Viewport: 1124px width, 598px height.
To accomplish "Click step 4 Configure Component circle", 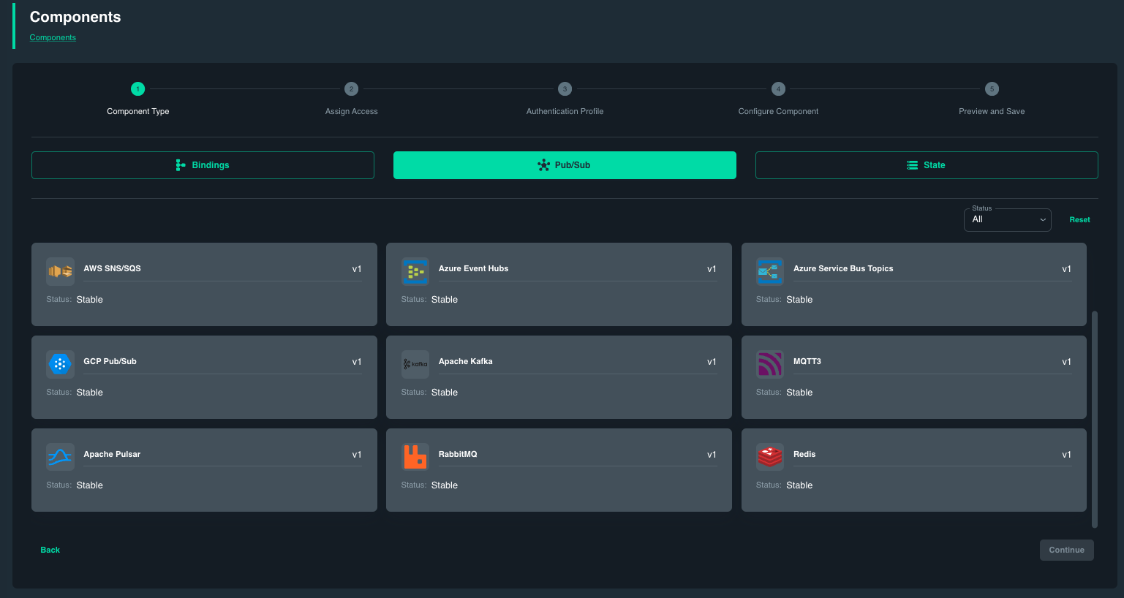I will tap(778, 89).
